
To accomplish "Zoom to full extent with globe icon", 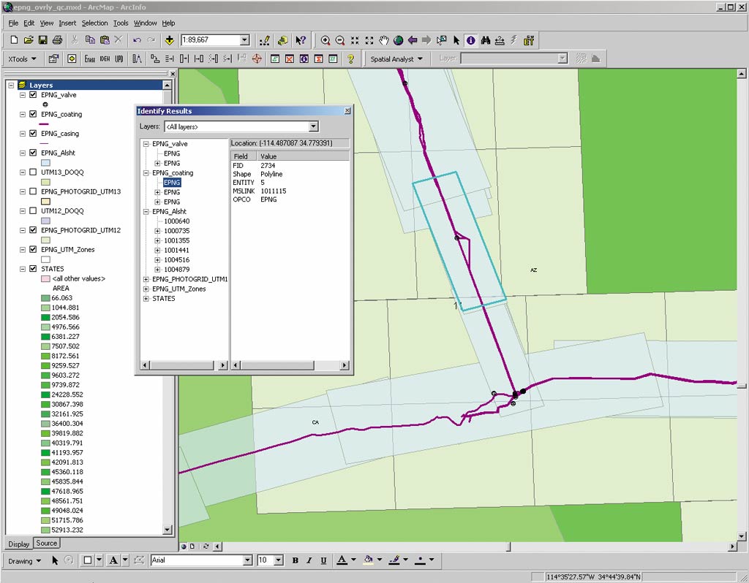I will click(399, 40).
